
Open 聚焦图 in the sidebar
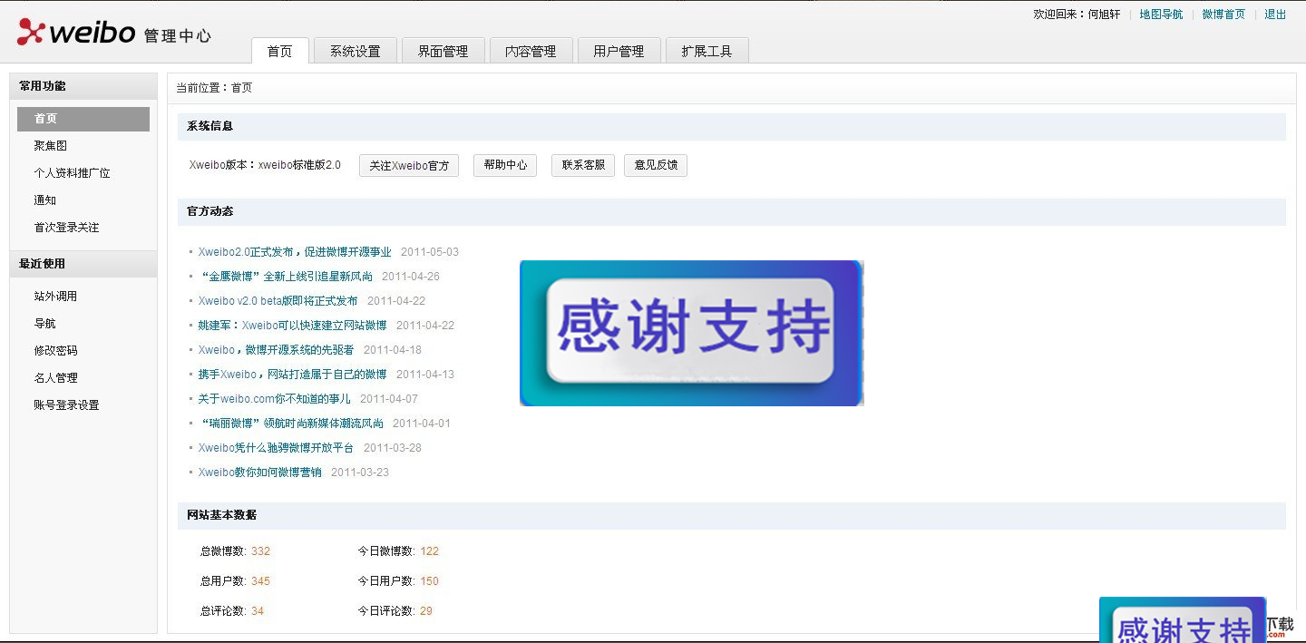coord(51,146)
